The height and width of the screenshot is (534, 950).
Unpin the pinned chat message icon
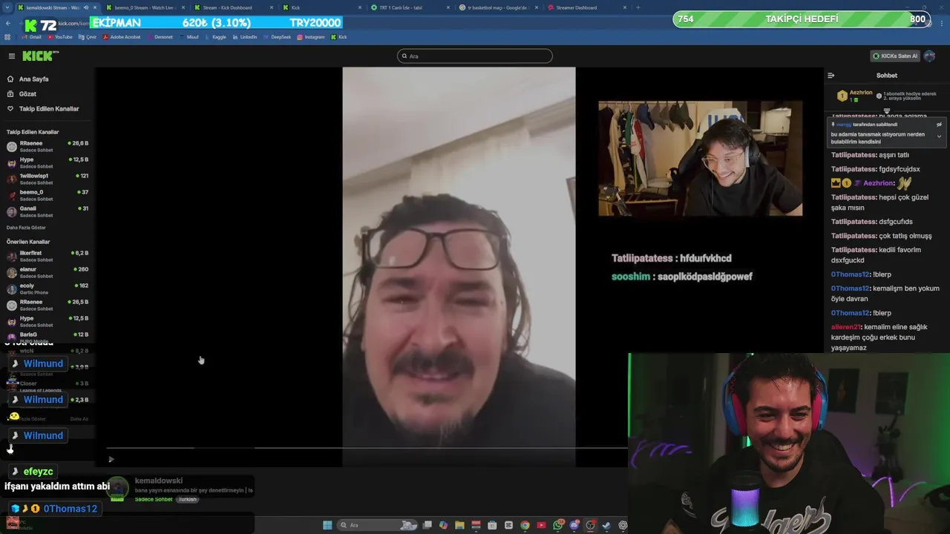click(939, 125)
